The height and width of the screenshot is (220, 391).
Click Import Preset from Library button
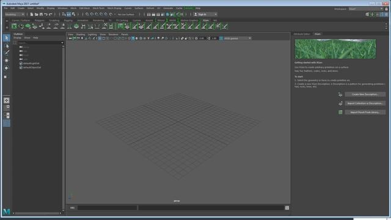[x=365, y=112]
